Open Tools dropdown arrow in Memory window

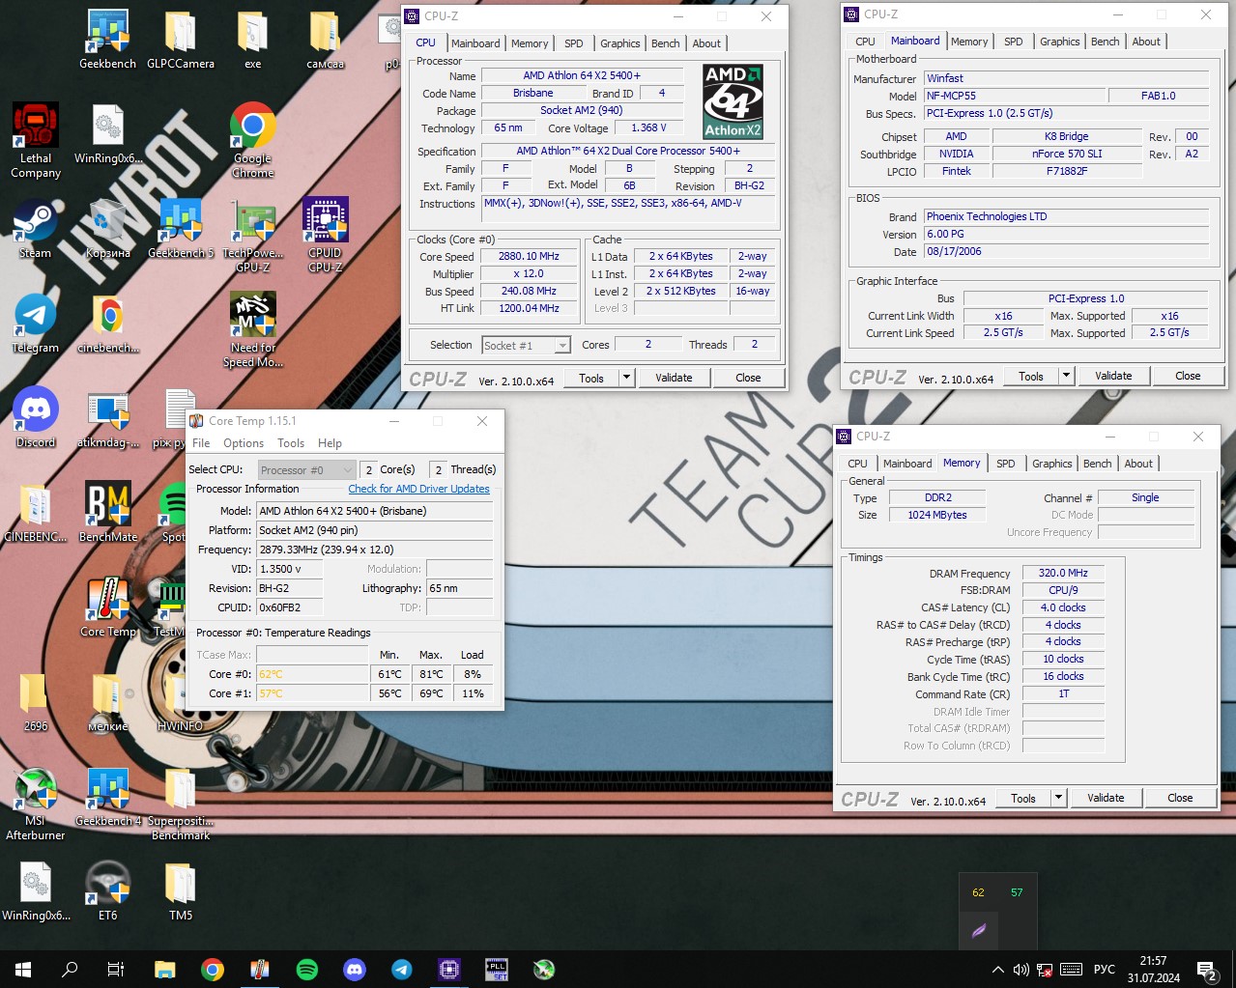pyautogui.click(x=1058, y=798)
